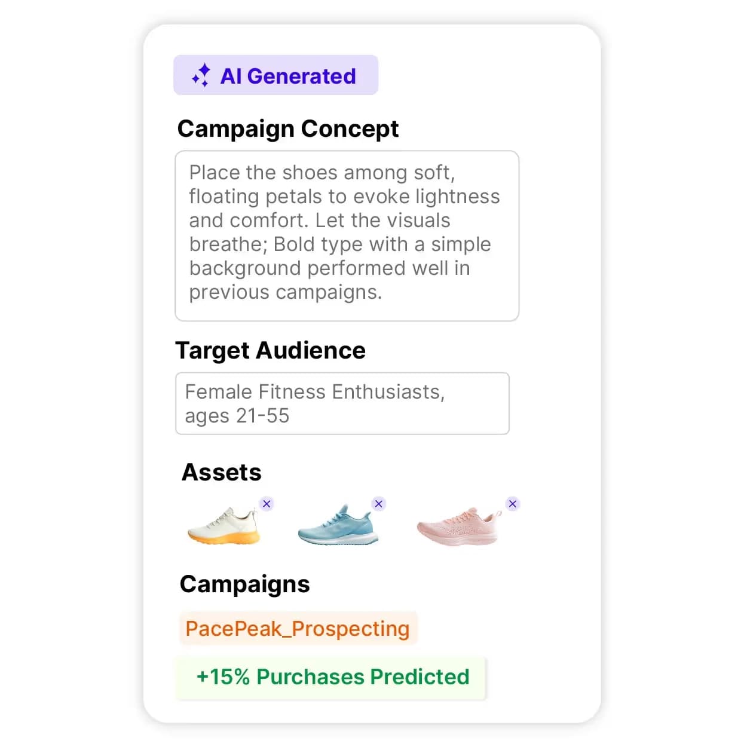The width and height of the screenshot is (747, 747).
Task: Click the Target Audience heading
Action: 270,351
